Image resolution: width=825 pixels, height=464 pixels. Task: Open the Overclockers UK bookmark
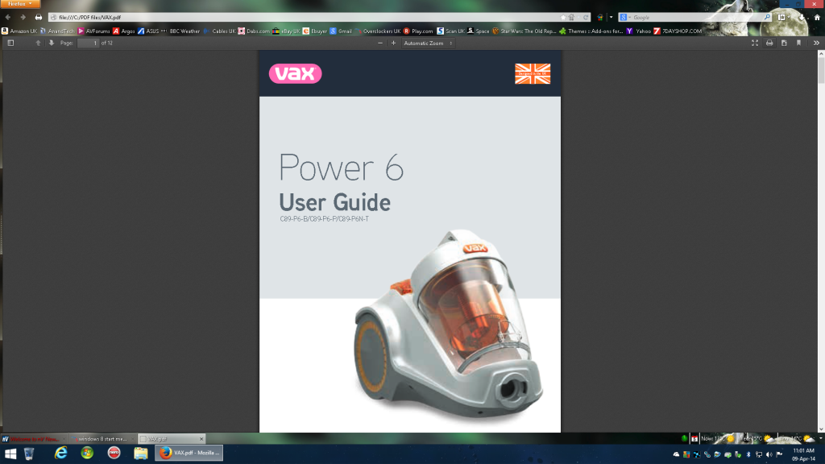[x=378, y=31]
